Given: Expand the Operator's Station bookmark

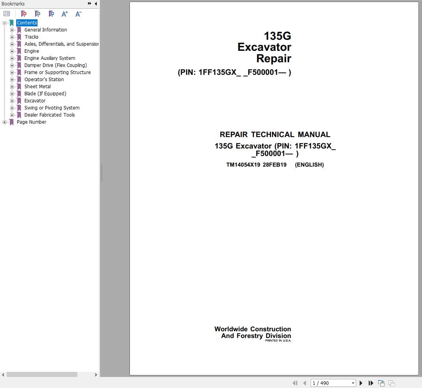Looking at the screenshot, I should (x=12, y=80).
